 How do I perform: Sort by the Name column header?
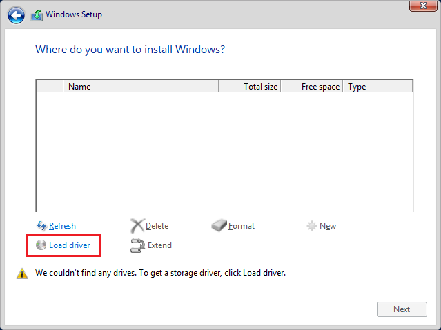(141, 87)
